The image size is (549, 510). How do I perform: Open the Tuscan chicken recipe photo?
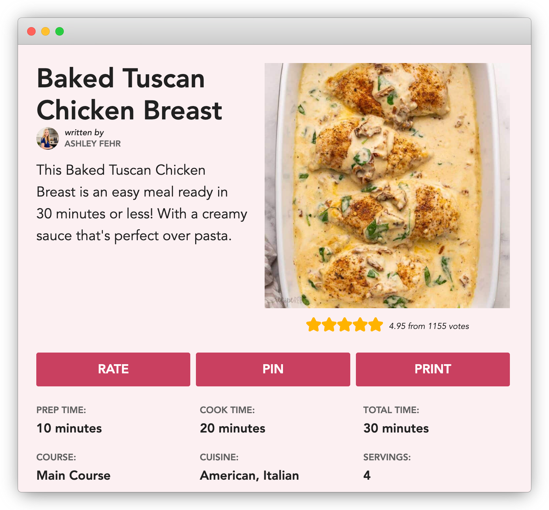pyautogui.click(x=387, y=186)
